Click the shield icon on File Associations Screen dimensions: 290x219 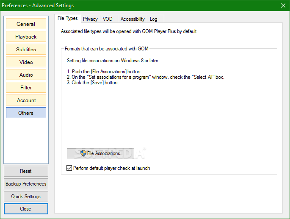click(83, 153)
